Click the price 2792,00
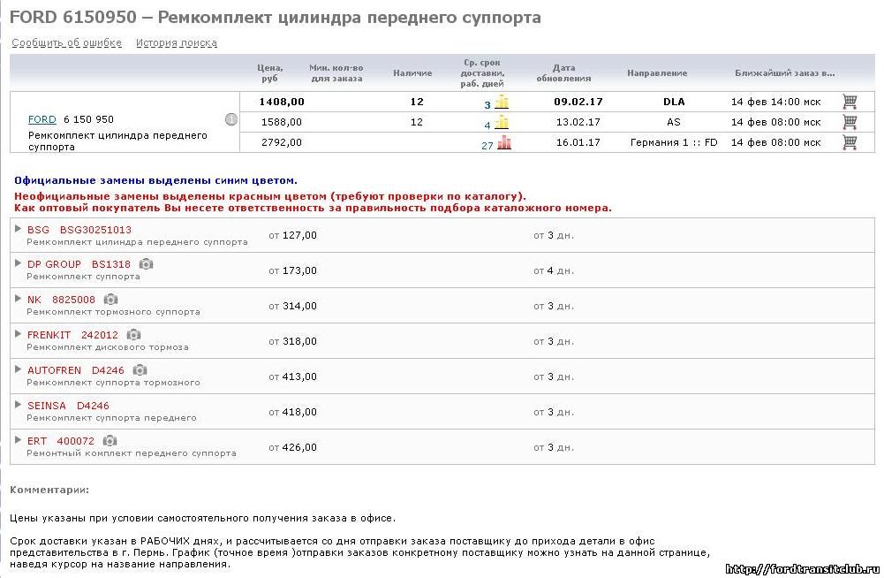Image resolution: width=884 pixels, height=578 pixels. click(282, 142)
